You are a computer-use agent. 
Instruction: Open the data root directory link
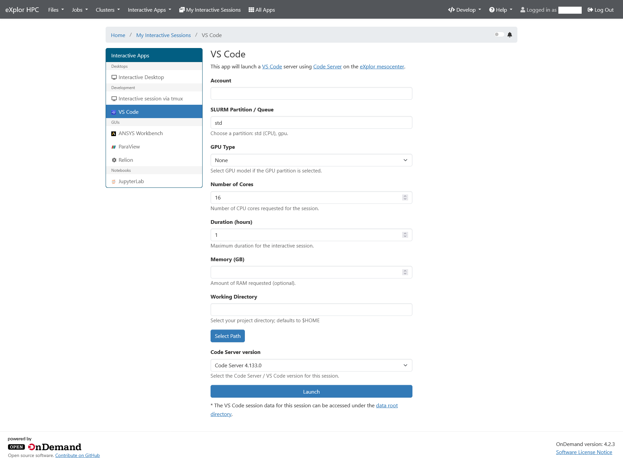[x=387, y=405]
